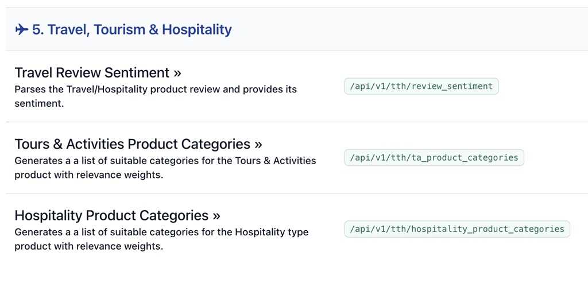
Task: Click the '5. Travel, Tourism & Hospitality' heading
Action: click(x=132, y=30)
